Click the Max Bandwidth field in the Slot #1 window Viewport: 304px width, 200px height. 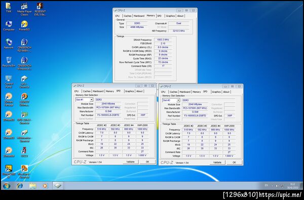click(x=108, y=107)
